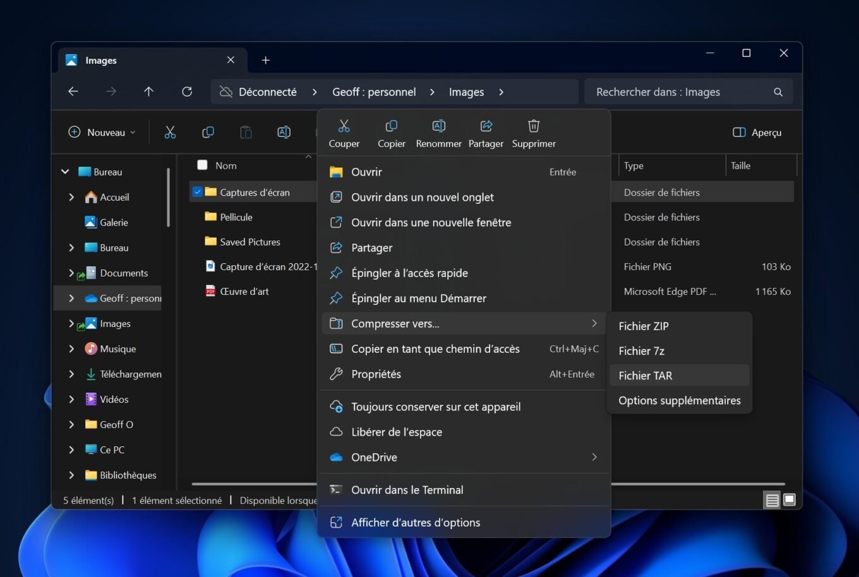The image size is (859, 577).
Task: Click chevron after Images in address bar
Action: (x=501, y=92)
